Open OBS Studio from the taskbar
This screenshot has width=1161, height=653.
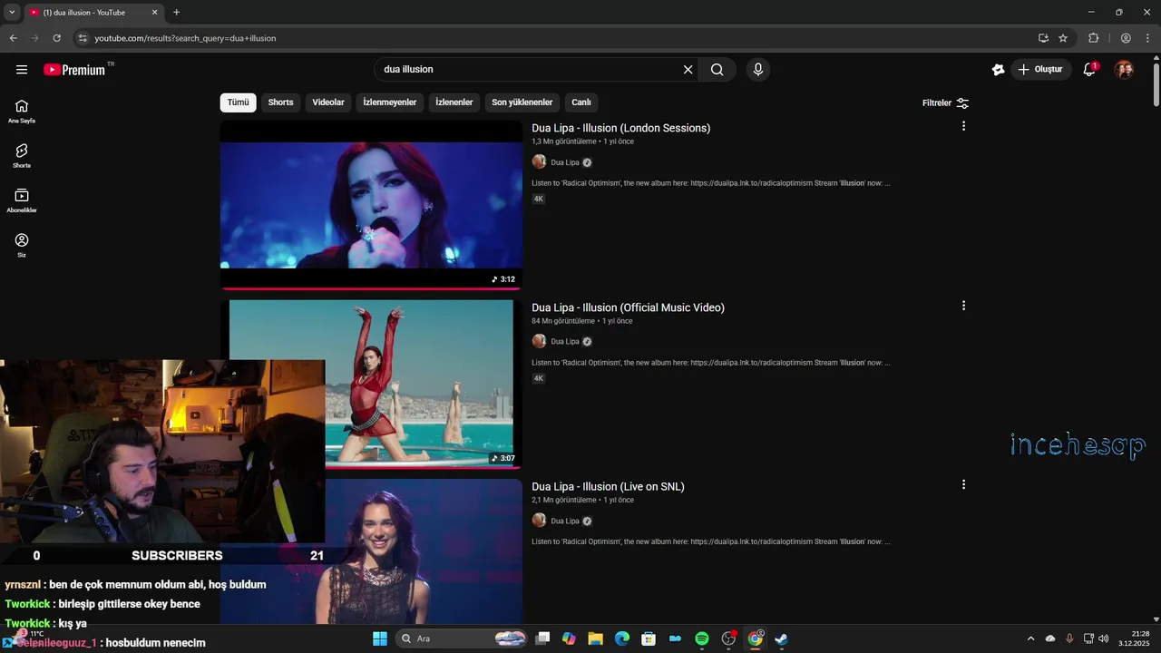(728, 638)
